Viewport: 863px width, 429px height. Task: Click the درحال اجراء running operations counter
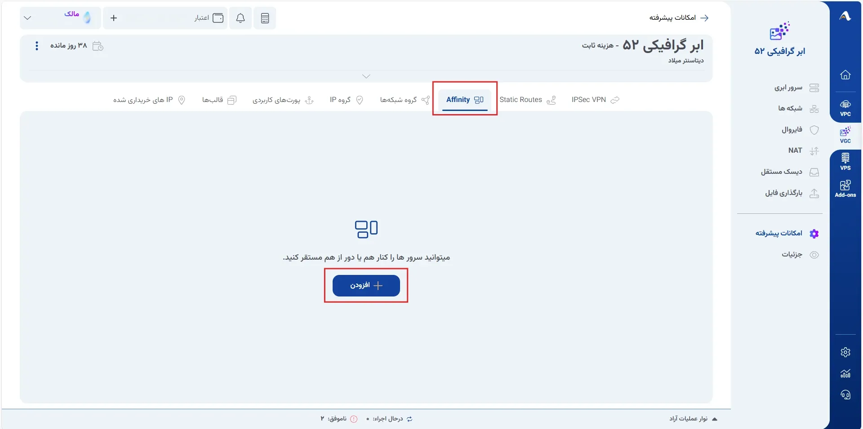pos(390,419)
